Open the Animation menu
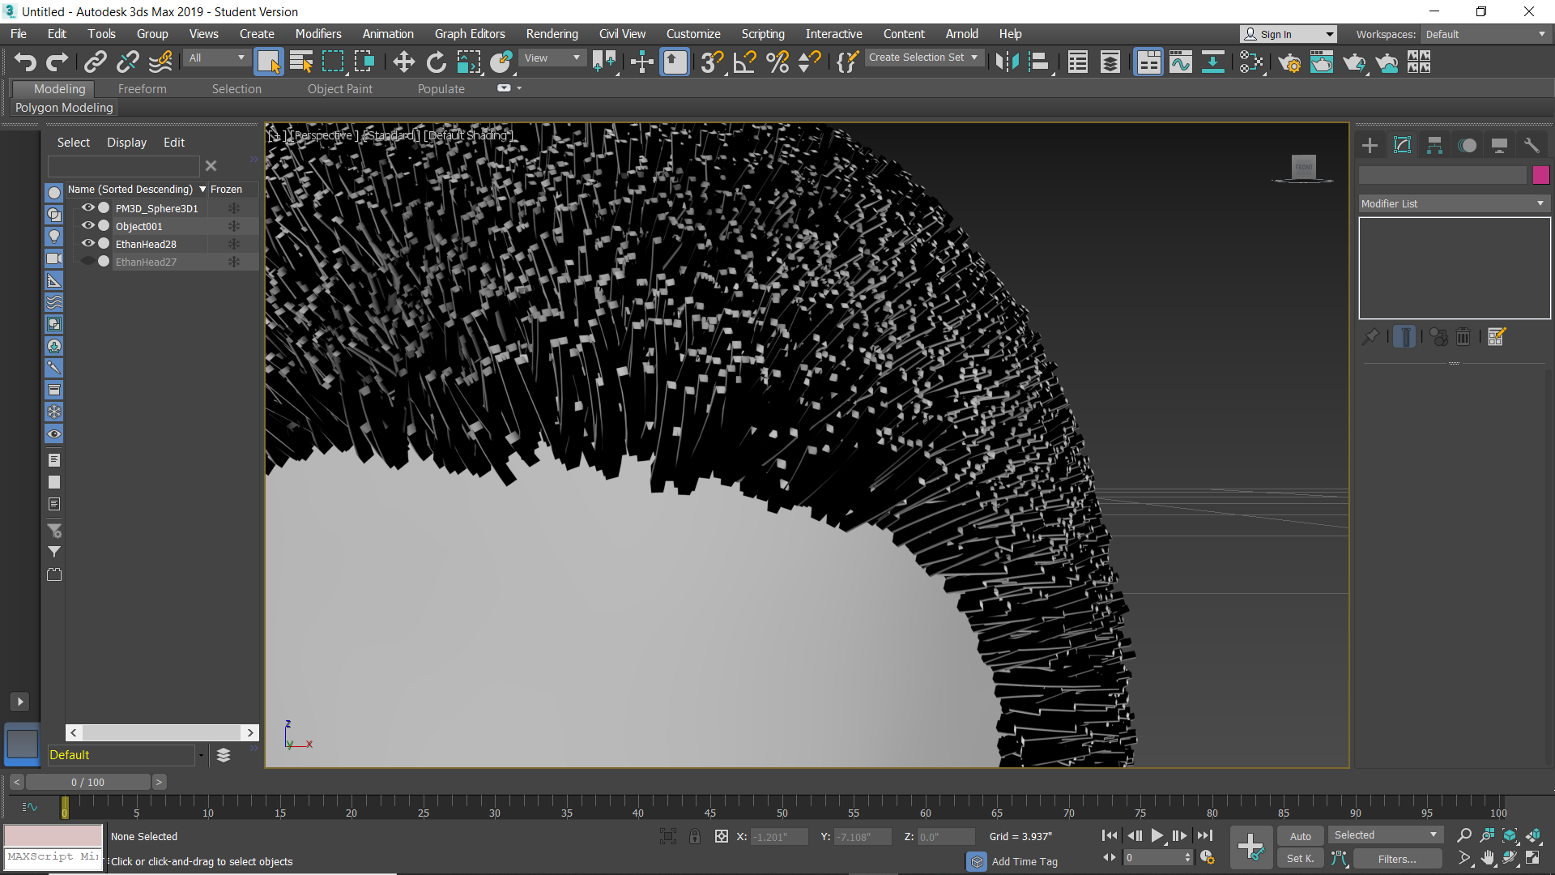 [386, 33]
